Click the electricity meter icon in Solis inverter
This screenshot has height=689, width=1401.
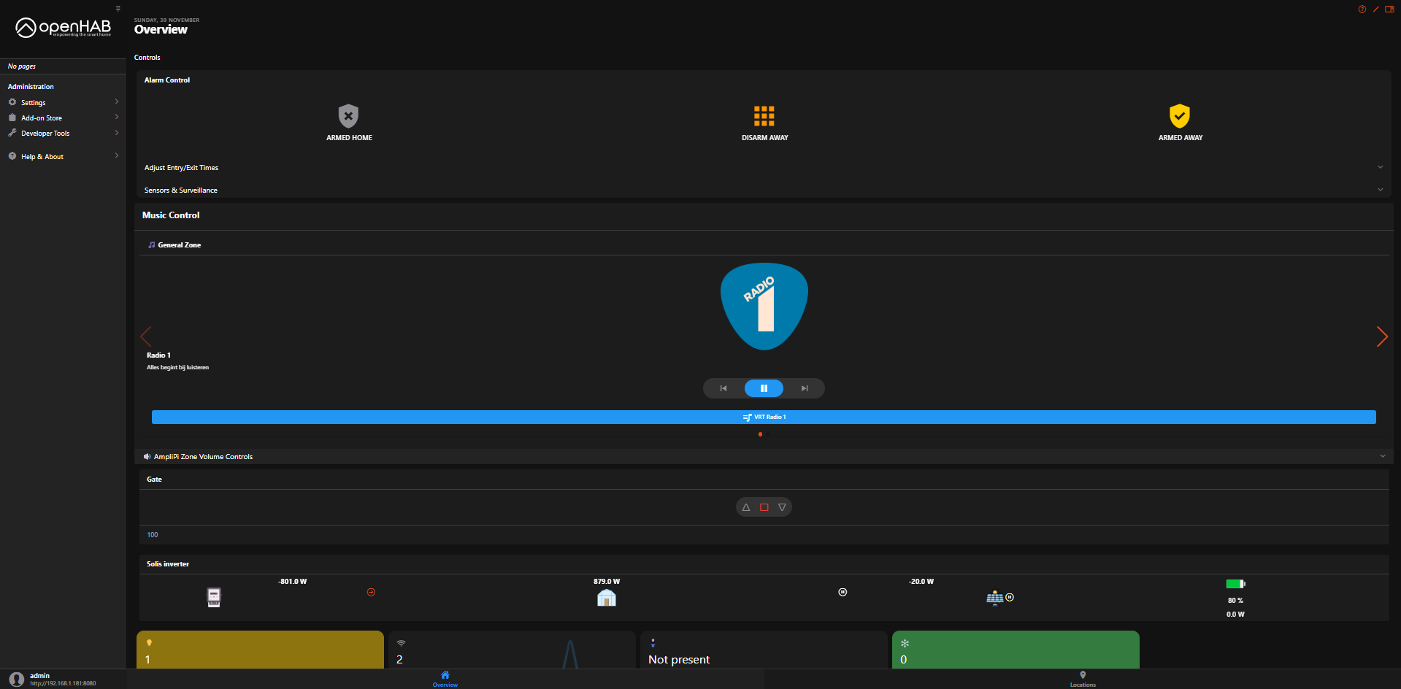214,598
